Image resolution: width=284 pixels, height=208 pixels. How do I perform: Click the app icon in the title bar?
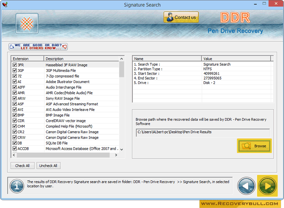click(5, 4)
